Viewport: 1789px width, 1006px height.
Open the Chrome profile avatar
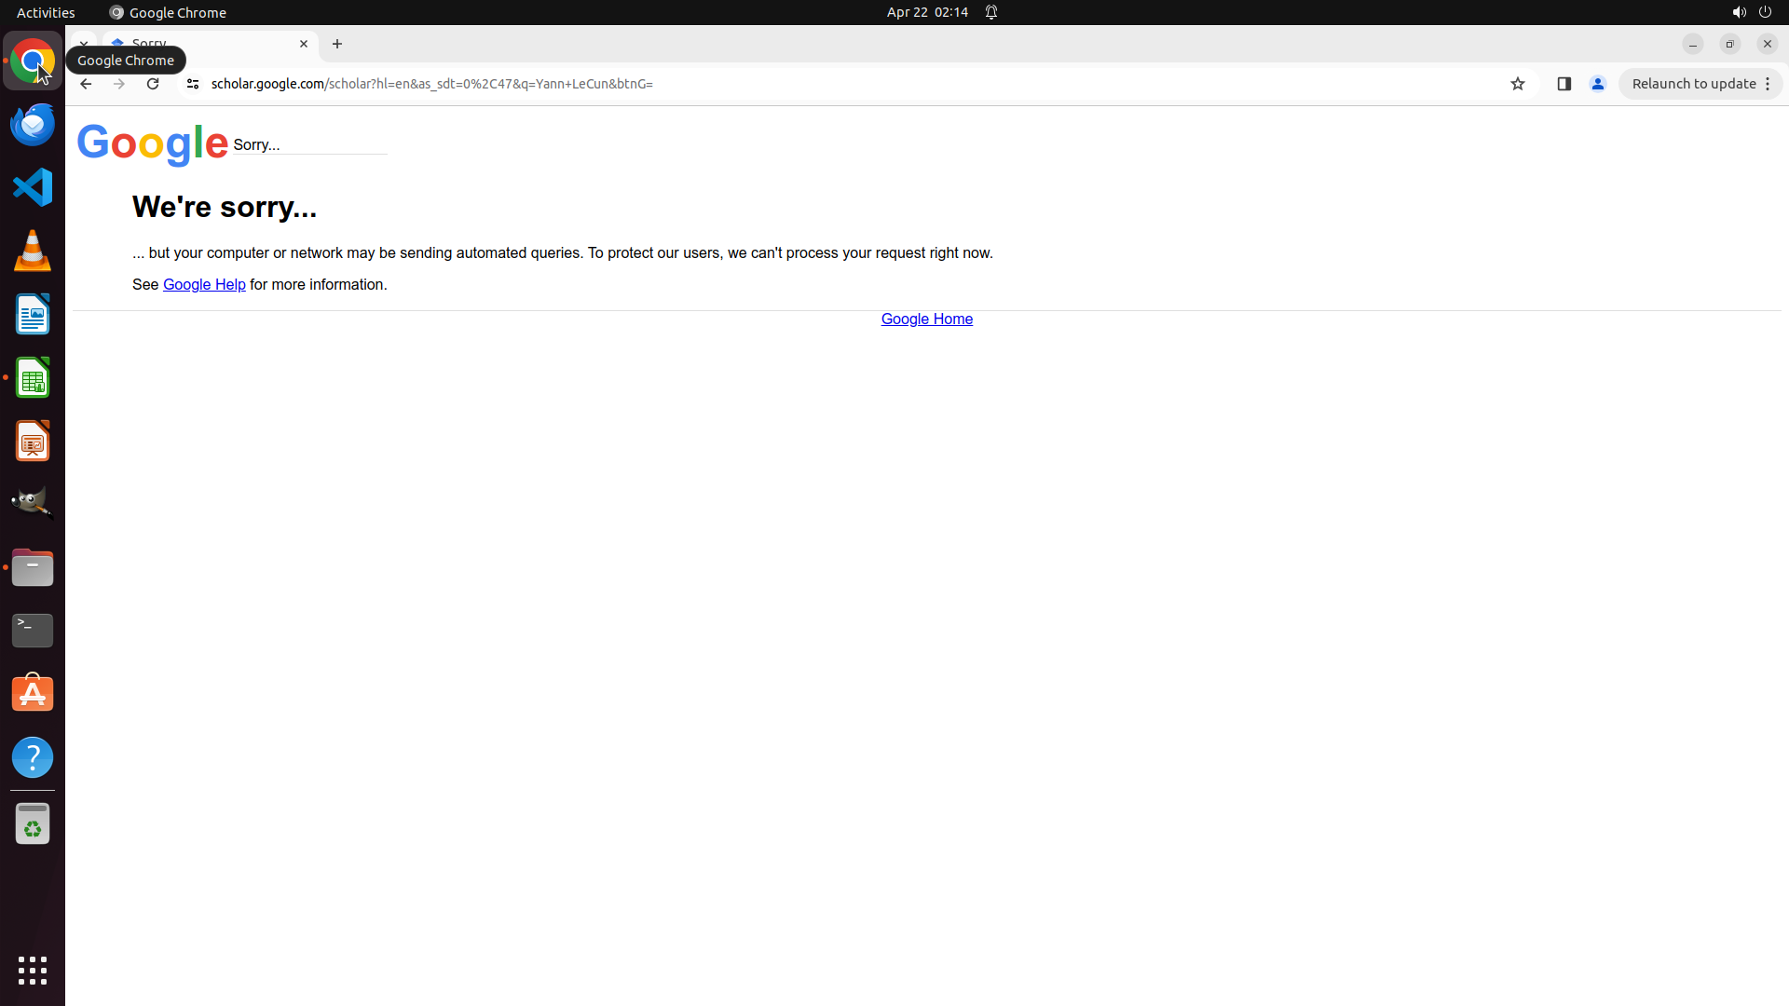1598,84
